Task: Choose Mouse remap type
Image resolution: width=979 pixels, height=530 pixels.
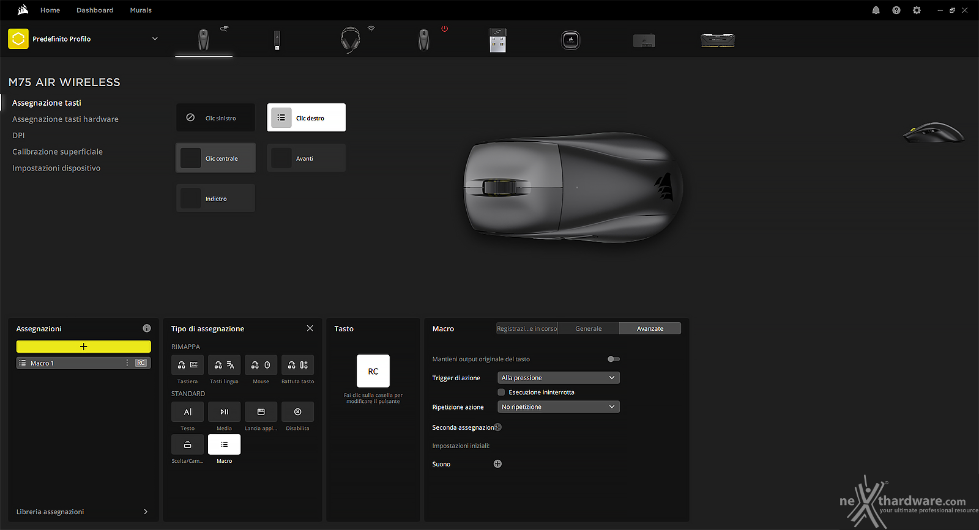Action: [261, 365]
